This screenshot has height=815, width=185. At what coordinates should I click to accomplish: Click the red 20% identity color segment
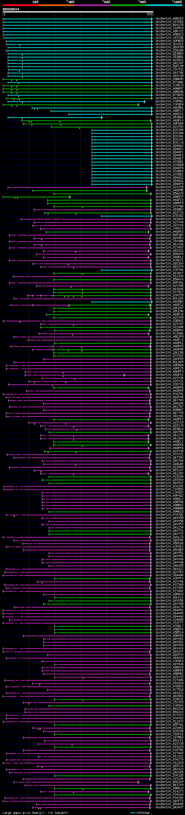[21, 5]
